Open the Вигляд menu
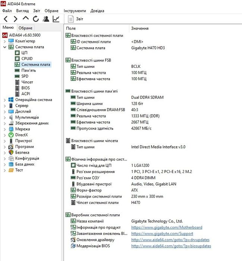The width and height of the screenshot is (242, 261). click(22, 11)
